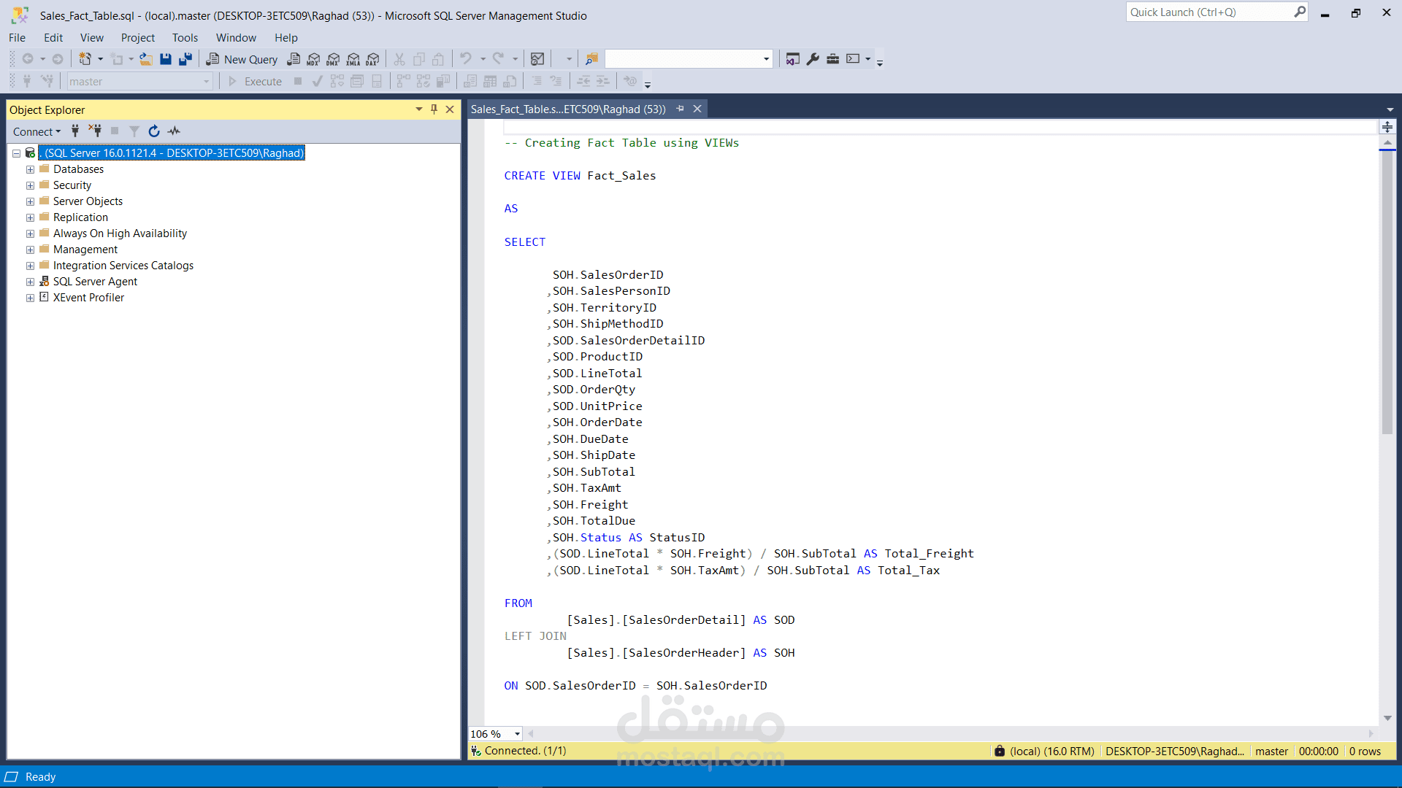Viewport: 1402px width, 788px height.
Task: Open the Tools menu
Action: click(x=185, y=38)
